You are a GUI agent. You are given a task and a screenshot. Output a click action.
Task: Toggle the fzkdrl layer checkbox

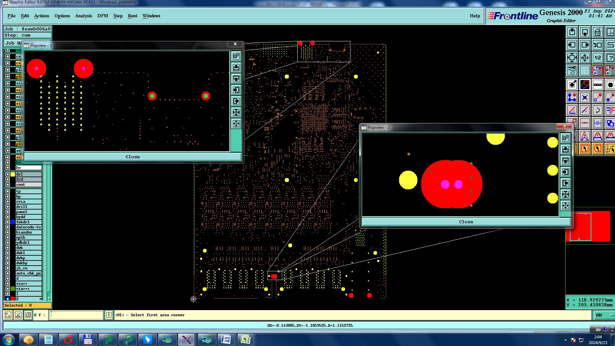8,222
